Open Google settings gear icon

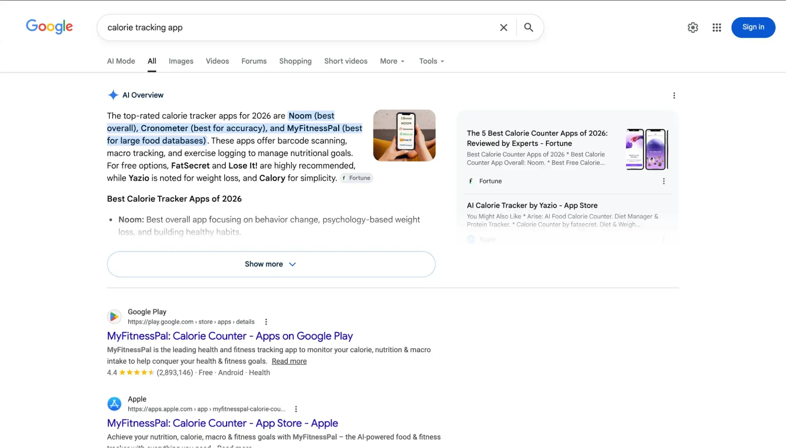click(x=692, y=27)
